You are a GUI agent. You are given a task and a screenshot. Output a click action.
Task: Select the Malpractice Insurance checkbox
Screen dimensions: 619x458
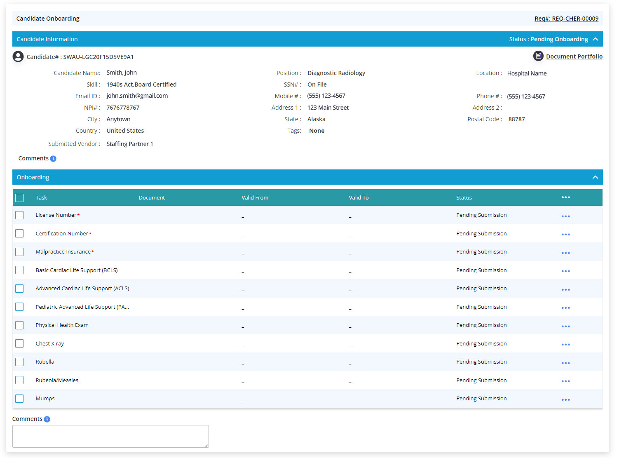(x=19, y=252)
